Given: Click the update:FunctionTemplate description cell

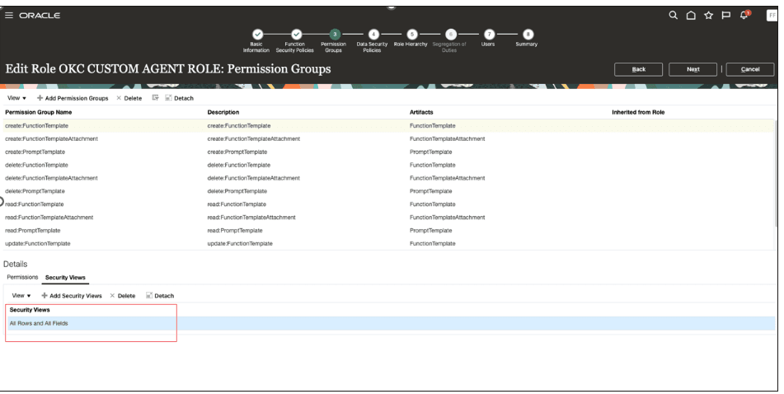Looking at the screenshot, I should tap(240, 243).
